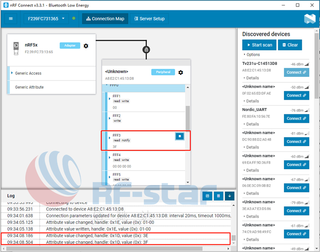Show Details for Tv231u-C14513D8

click(x=251, y=78)
